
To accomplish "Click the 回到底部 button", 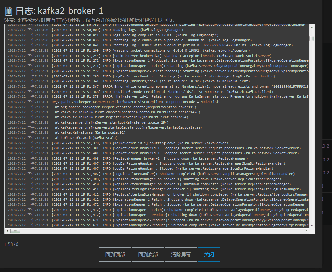I will click(148, 254).
